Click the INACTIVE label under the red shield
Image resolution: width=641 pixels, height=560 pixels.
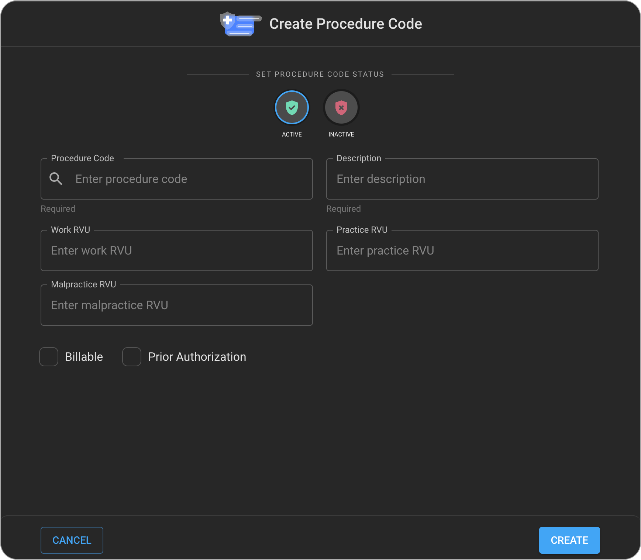pos(341,134)
